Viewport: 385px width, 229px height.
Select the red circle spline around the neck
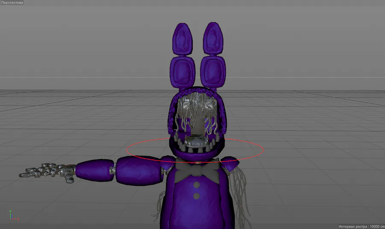click(x=195, y=150)
